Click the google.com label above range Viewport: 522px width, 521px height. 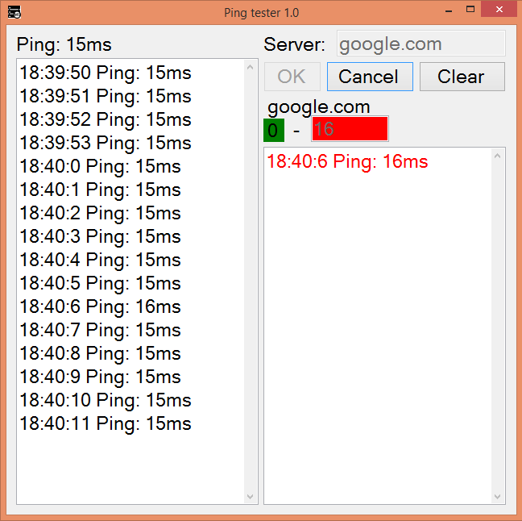point(319,107)
